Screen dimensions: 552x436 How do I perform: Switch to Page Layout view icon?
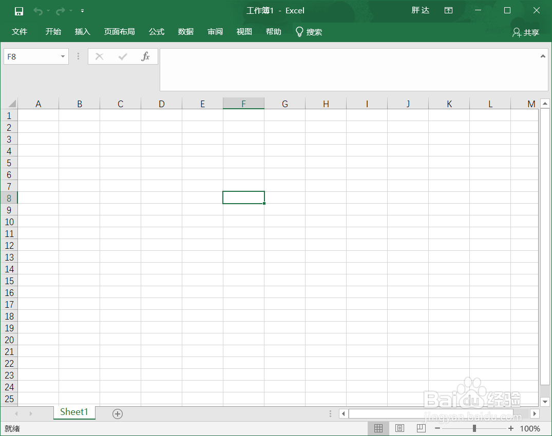coord(399,428)
